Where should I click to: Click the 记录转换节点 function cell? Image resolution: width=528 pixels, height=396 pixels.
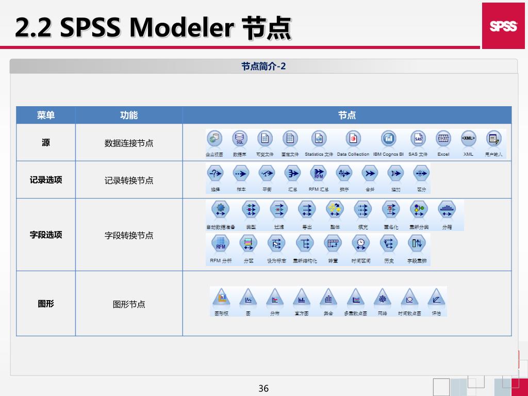[x=129, y=180]
